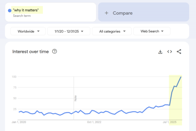Click the 100 value on the y-axis
Image resolution: width=196 pixels, height=131 pixels.
[14, 77]
